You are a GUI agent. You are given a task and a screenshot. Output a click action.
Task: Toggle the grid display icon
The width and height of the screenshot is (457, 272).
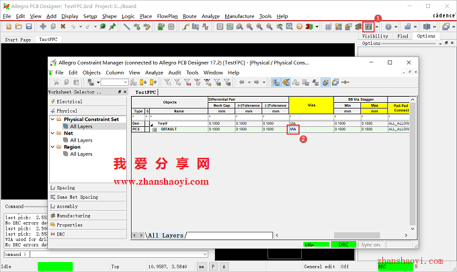(x=329, y=27)
